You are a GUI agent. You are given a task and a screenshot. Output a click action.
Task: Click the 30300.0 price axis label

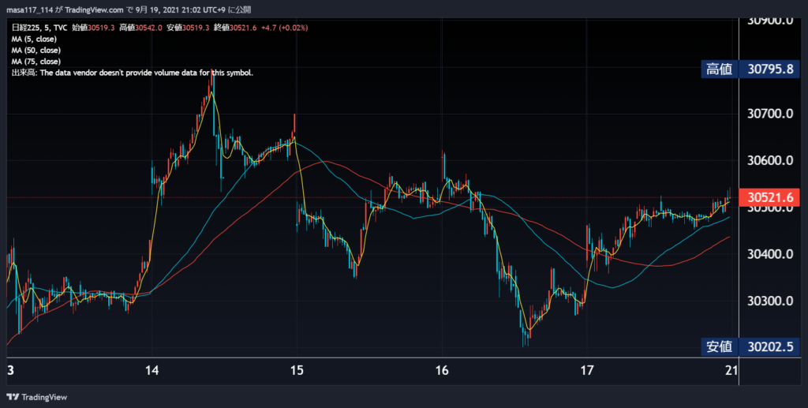pyautogui.click(x=770, y=301)
